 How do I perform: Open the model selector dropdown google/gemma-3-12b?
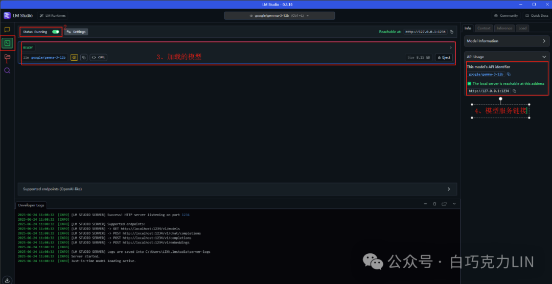280,15
